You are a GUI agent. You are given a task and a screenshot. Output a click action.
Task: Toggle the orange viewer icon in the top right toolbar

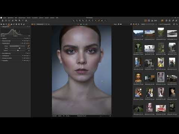145,20
